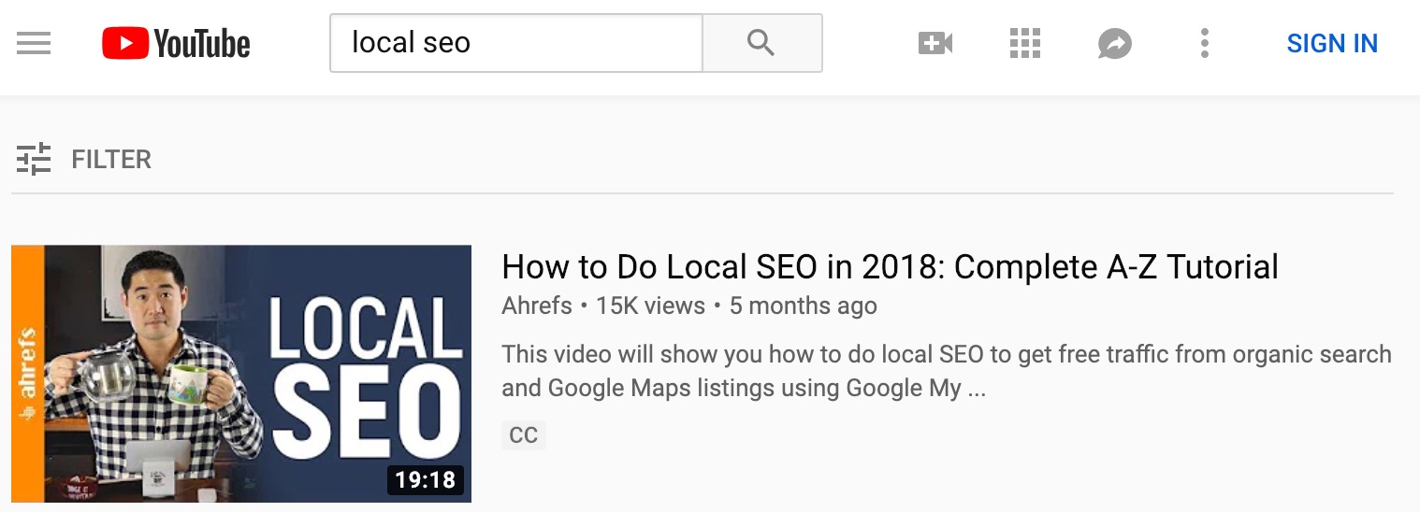Viewport: 1420px width, 512px height.
Task: Open the messages share bubble icon
Action: pos(1114,43)
